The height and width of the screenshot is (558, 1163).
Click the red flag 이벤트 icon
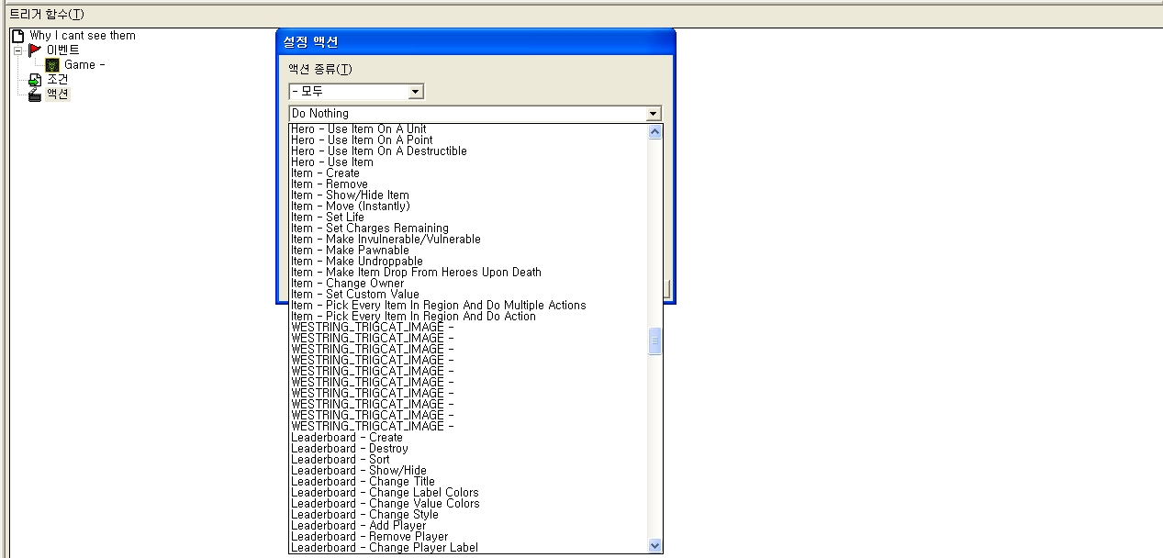35,50
